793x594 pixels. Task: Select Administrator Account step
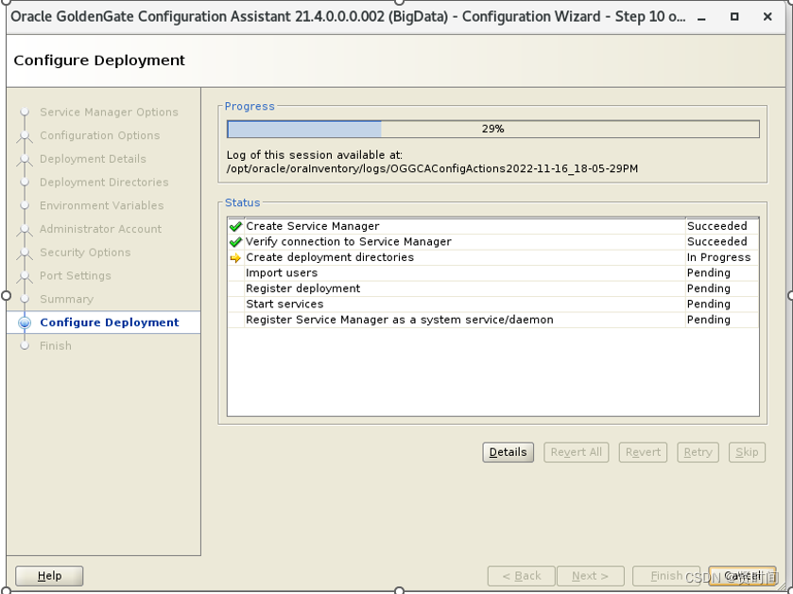click(x=100, y=229)
